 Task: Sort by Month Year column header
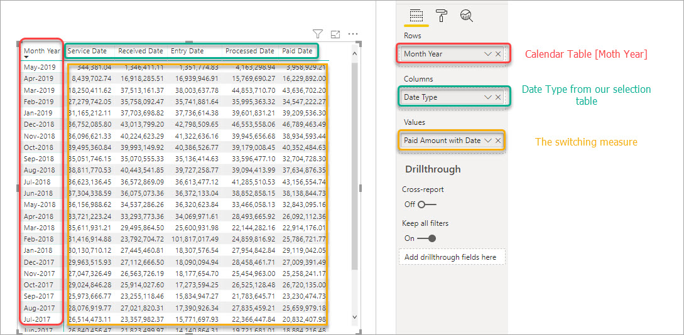coord(42,51)
